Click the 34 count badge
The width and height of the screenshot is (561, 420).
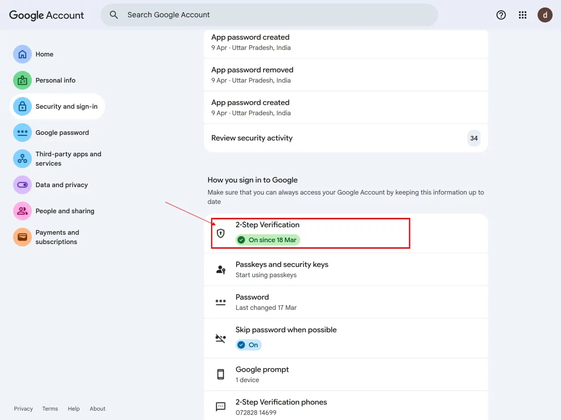point(474,138)
